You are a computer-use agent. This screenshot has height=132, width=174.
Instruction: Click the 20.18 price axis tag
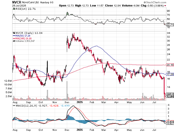pos(170,65)
